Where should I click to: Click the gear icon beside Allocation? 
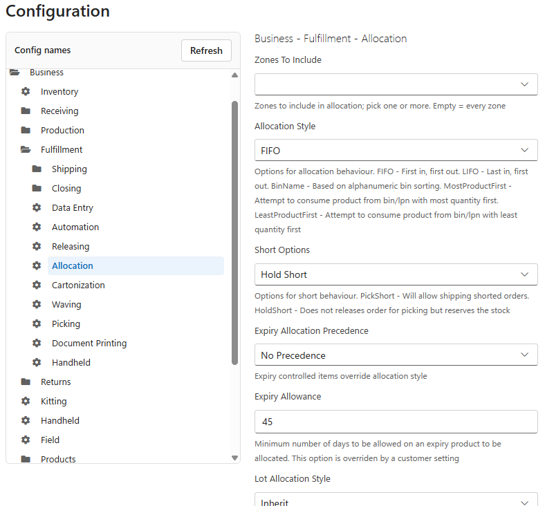tap(37, 265)
